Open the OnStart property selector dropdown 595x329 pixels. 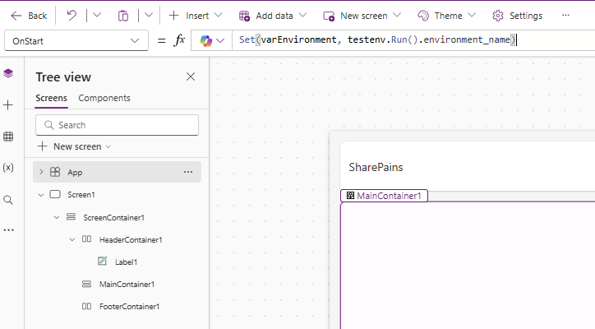tap(76, 40)
